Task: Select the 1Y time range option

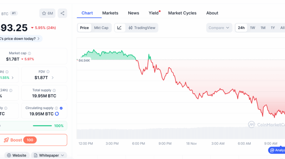Action: (x=273, y=28)
